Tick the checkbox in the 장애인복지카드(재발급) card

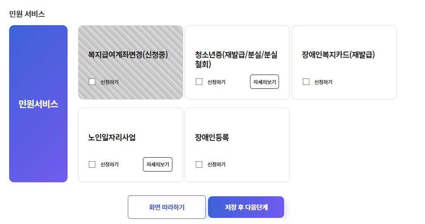pyautogui.click(x=306, y=81)
